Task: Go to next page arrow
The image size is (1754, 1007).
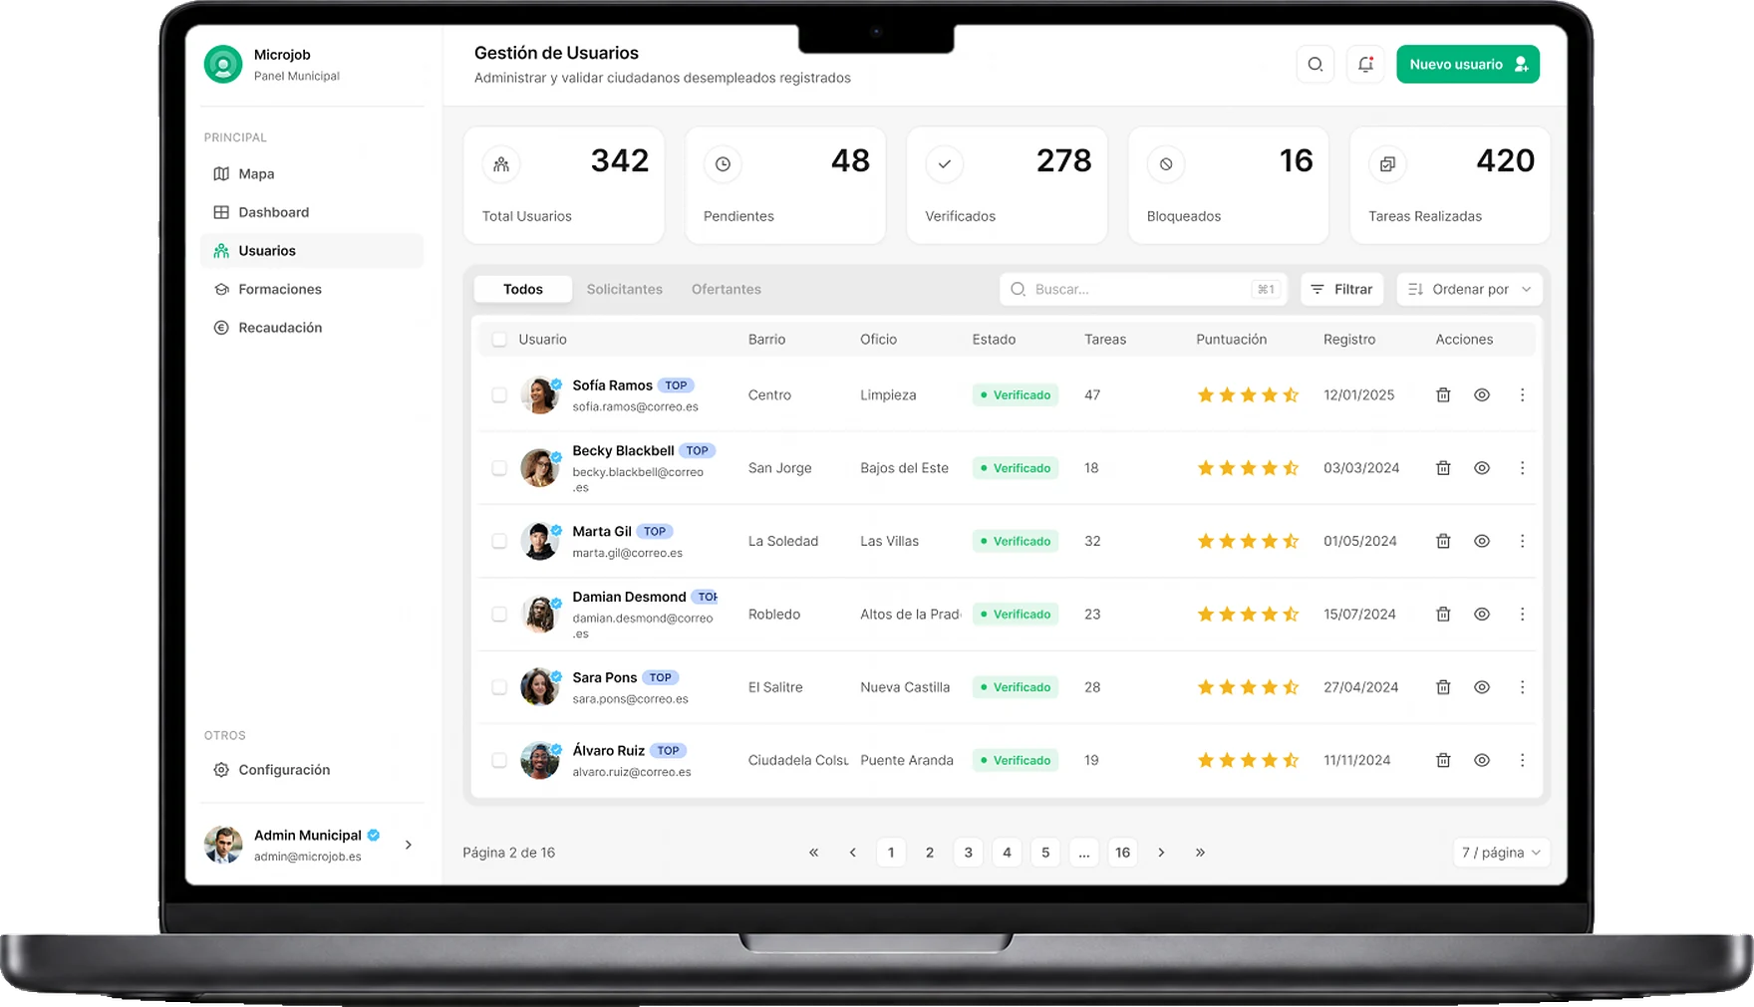Action: point(1161,853)
